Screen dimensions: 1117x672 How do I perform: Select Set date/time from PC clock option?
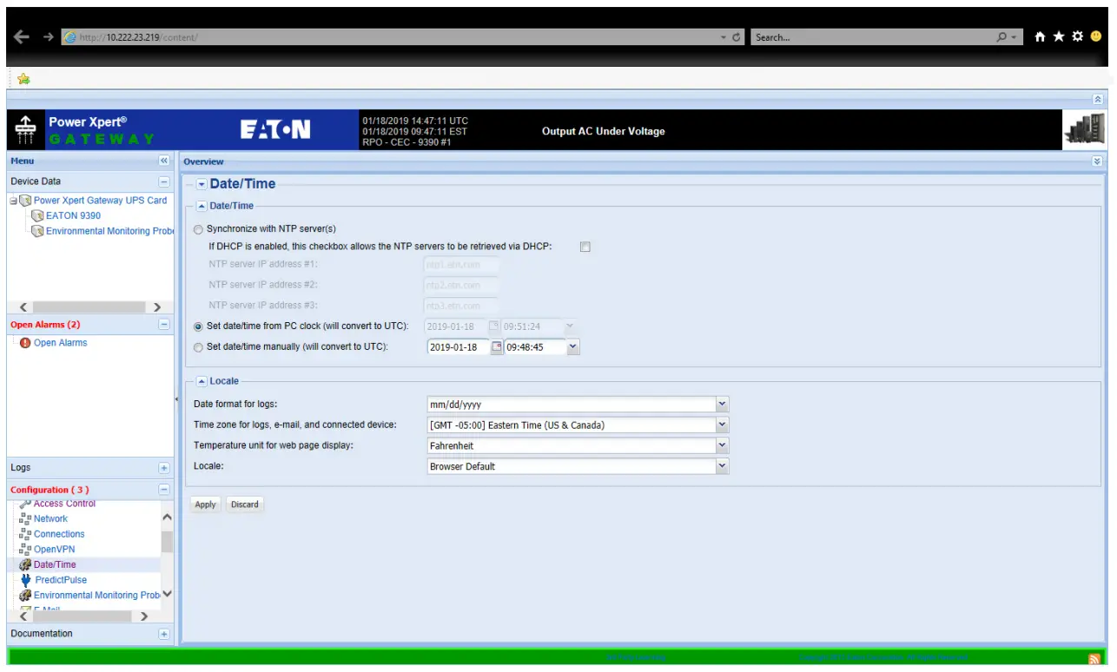point(199,326)
